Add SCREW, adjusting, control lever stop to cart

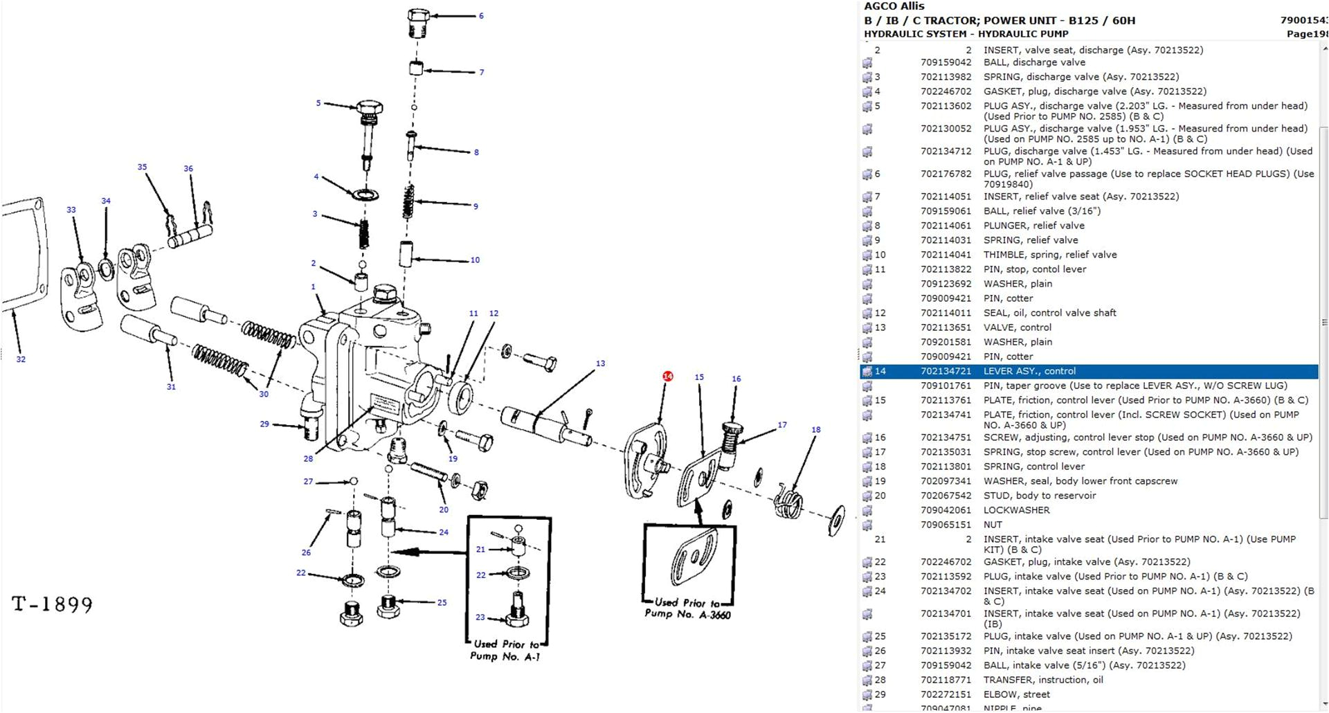pyautogui.click(x=867, y=437)
